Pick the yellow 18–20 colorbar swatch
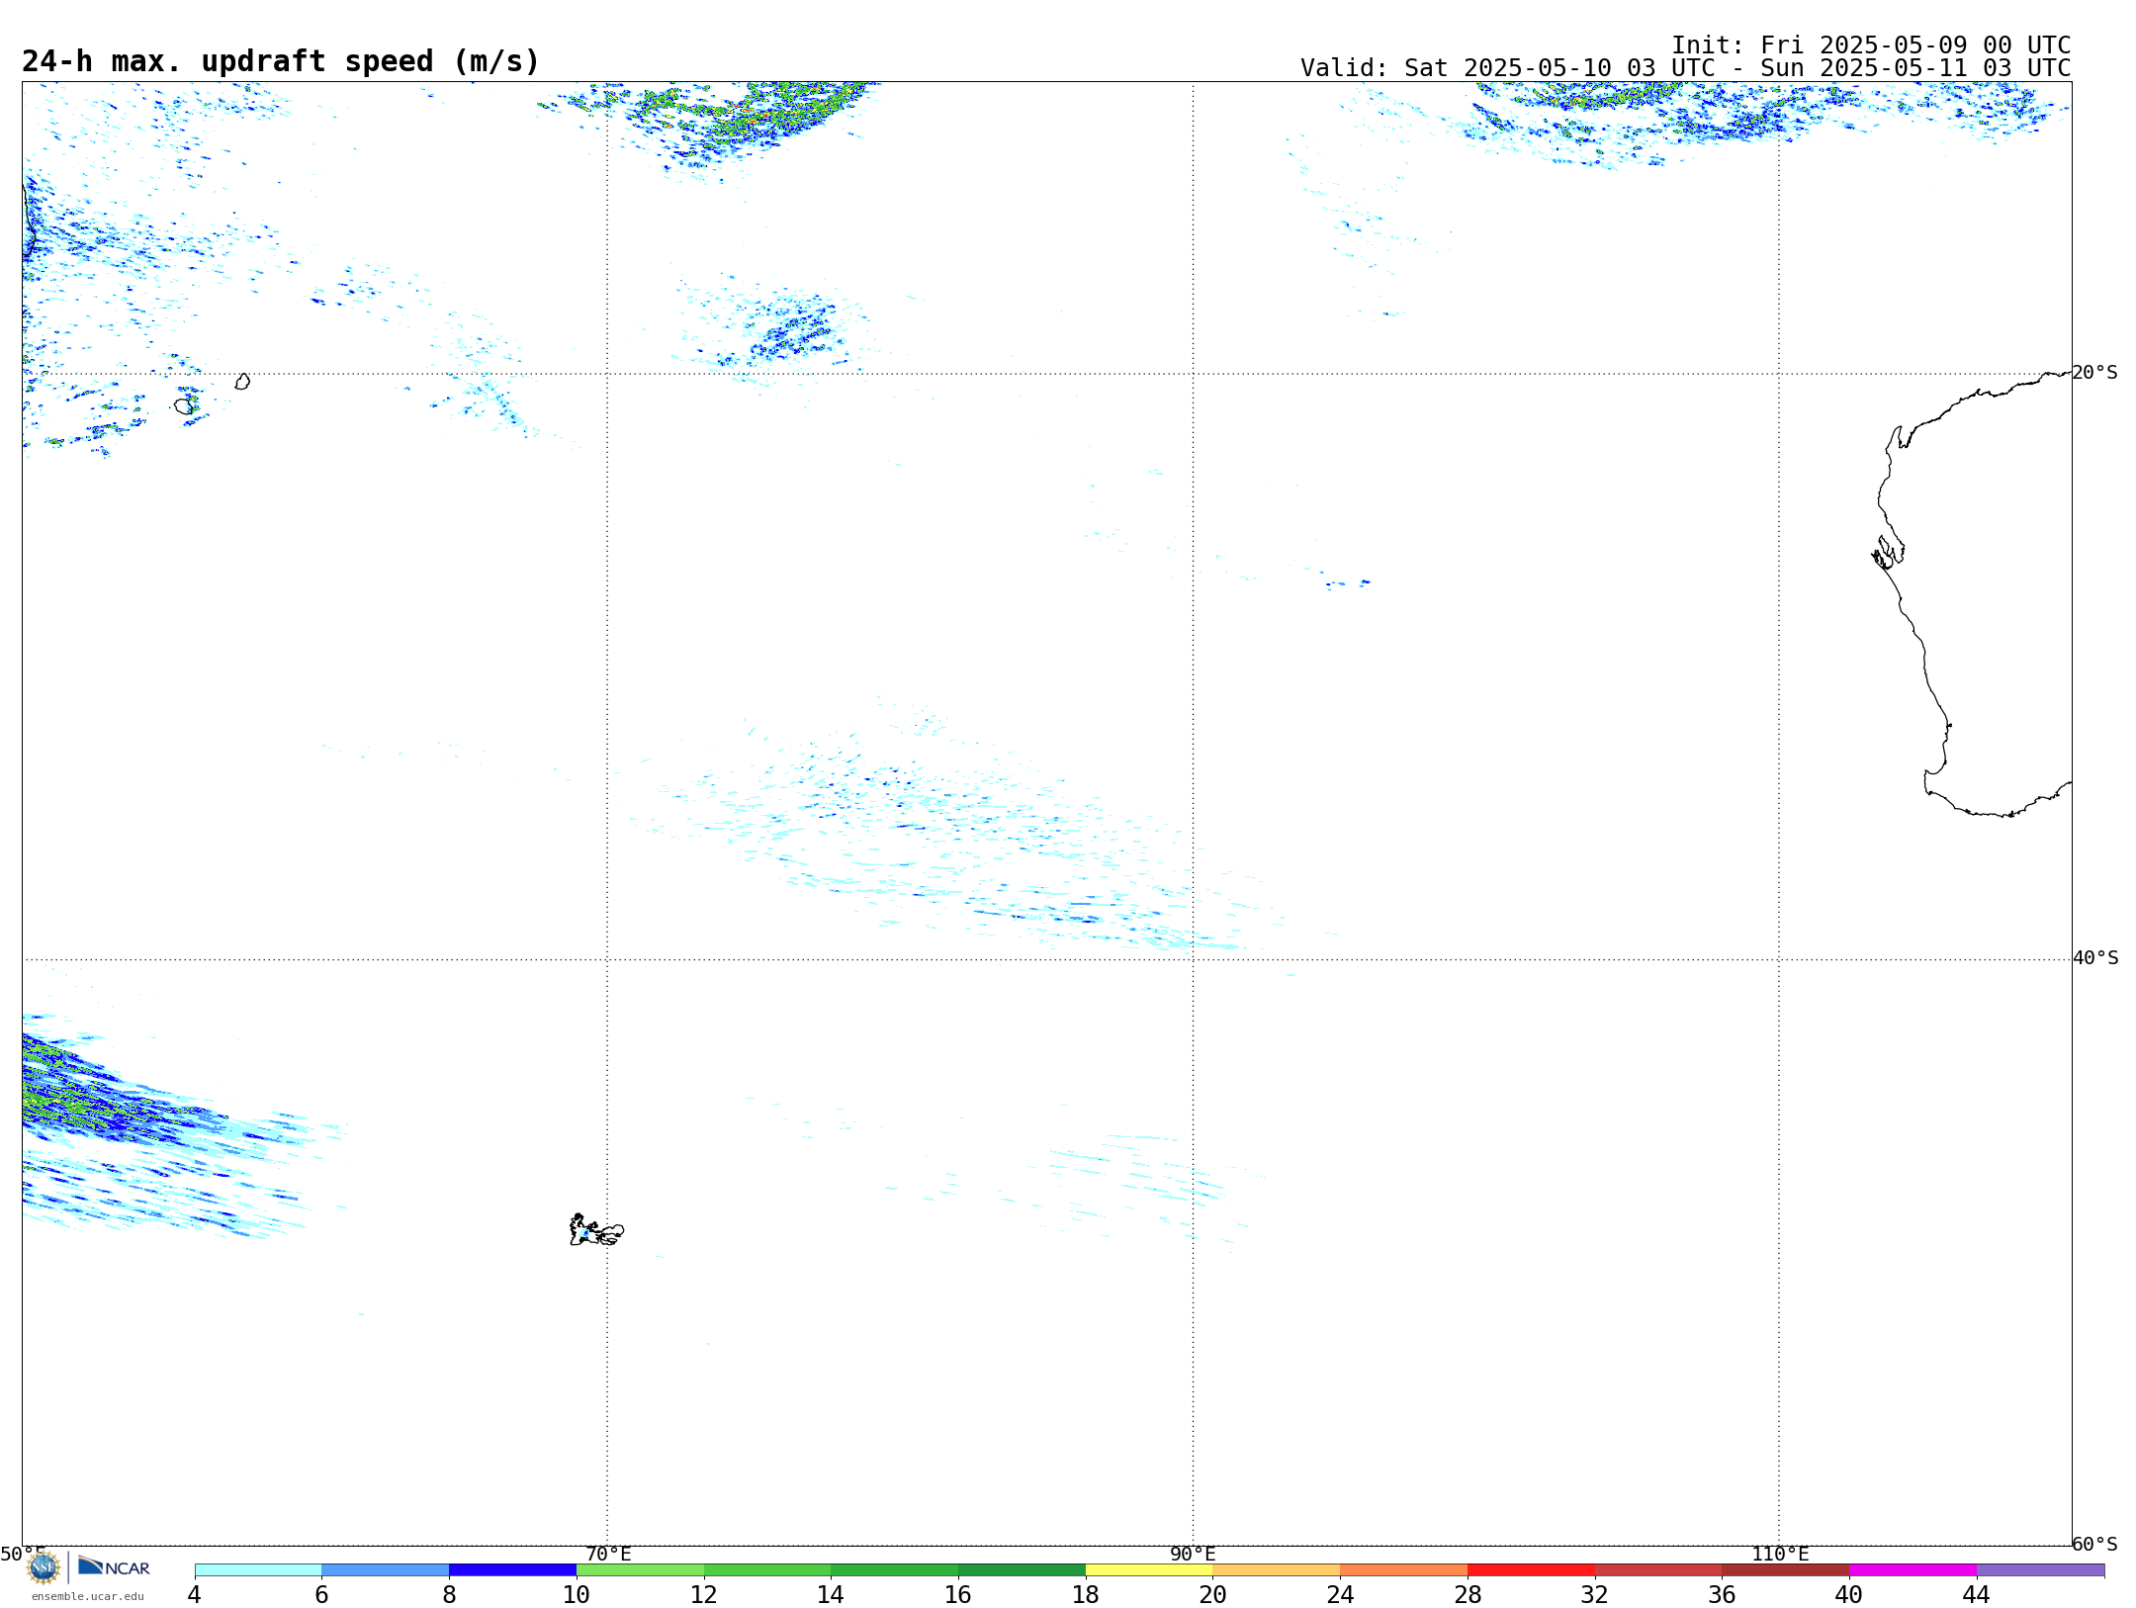2136x1608 pixels. coord(1149,1569)
